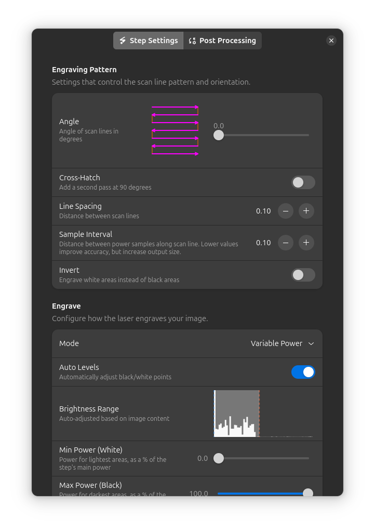375x531 pixels.
Task: Click the plus icon beside Line Spacing
Action: [x=306, y=211]
